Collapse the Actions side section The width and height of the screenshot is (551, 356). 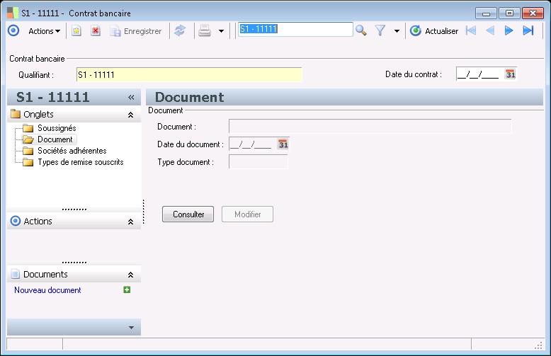pos(131,222)
